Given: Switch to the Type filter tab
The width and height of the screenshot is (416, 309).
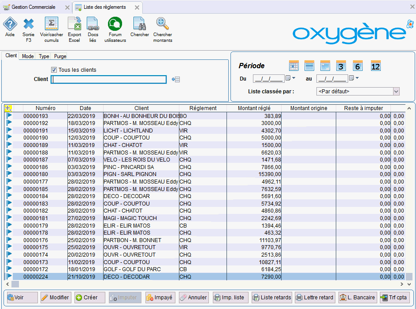Looking at the screenshot, I should [x=44, y=56].
